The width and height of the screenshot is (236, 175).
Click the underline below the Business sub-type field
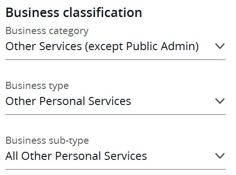(x=115, y=169)
